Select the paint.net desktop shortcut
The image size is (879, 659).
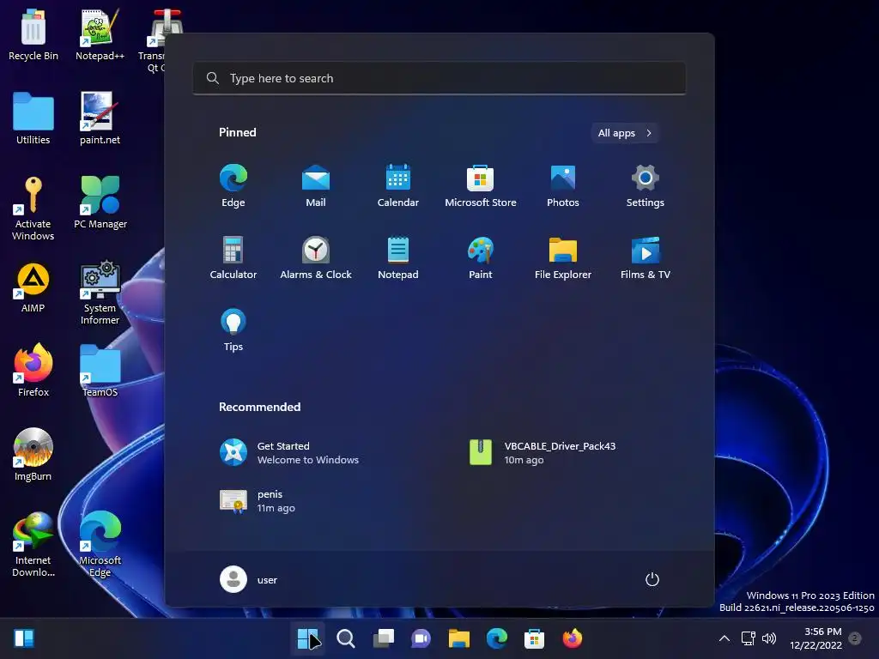pos(100,118)
